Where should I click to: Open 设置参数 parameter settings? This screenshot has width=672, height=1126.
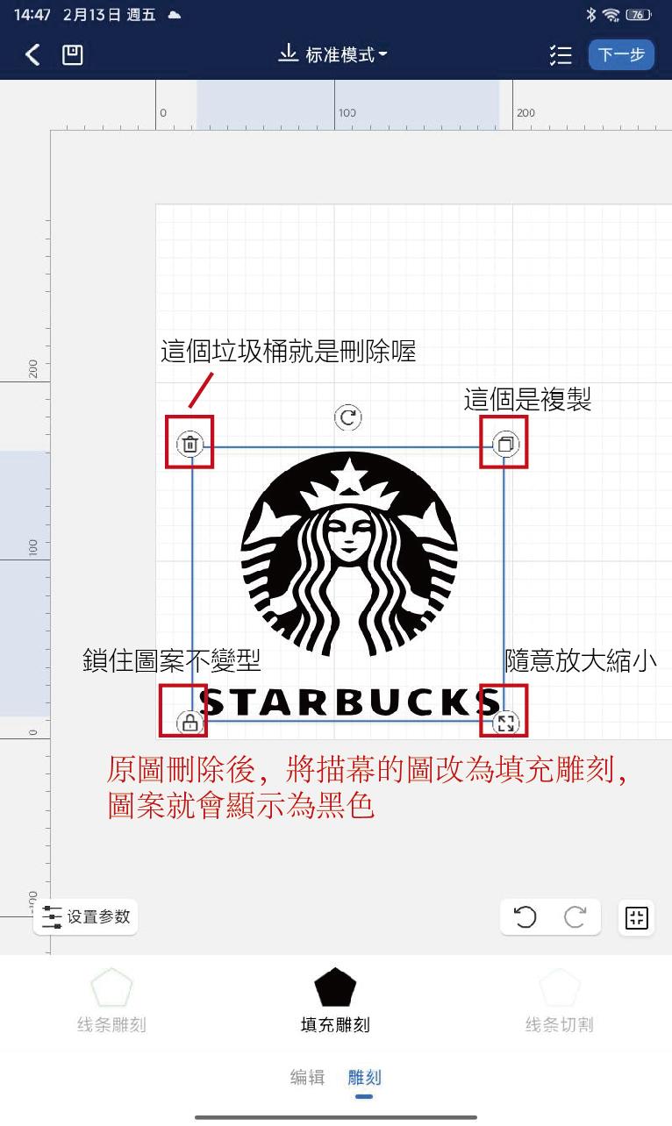point(86,917)
